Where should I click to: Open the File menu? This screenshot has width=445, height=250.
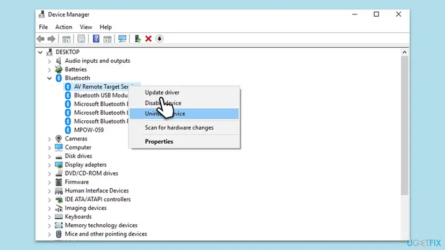44,27
